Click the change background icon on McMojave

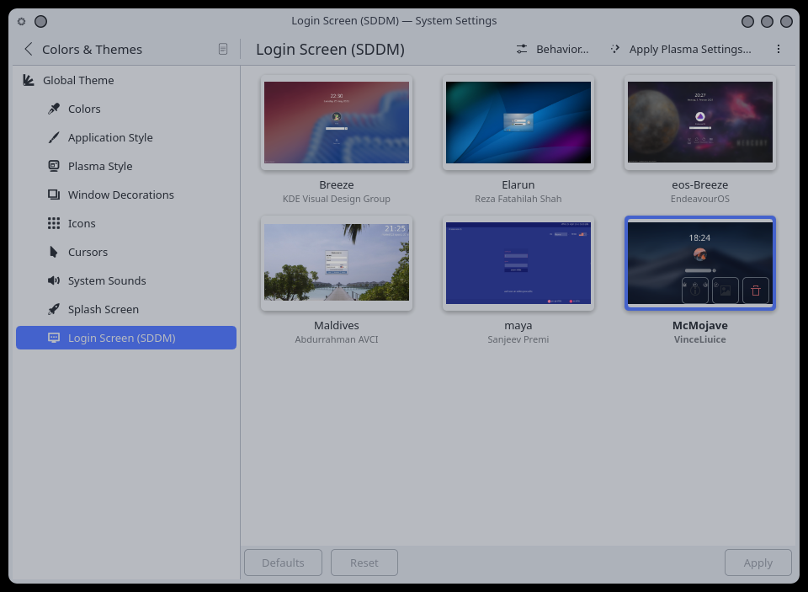point(726,291)
